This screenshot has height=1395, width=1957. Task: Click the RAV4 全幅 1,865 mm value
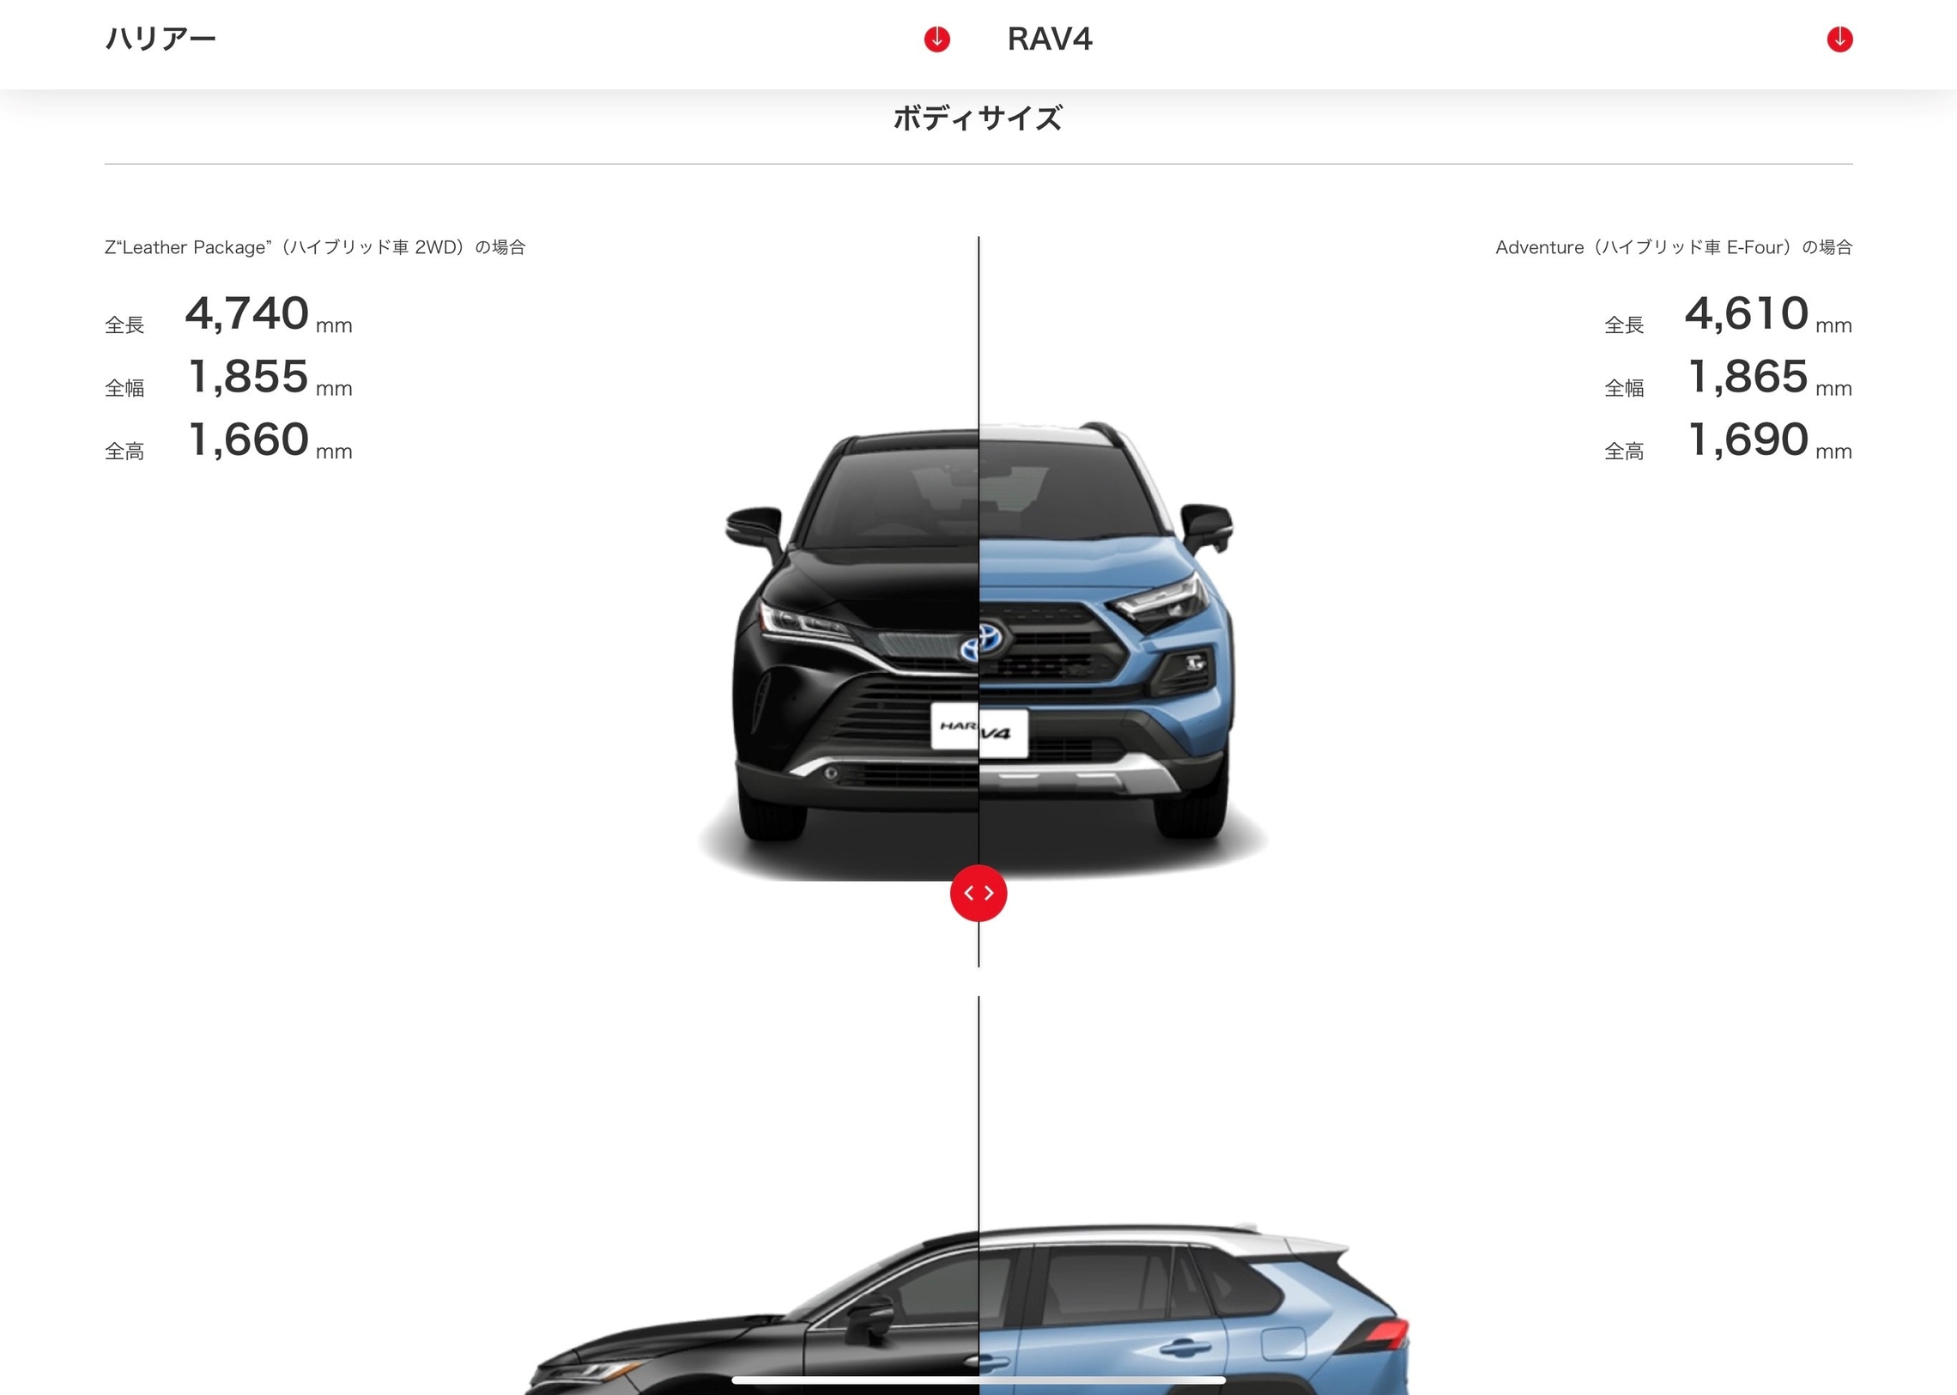click(1770, 377)
